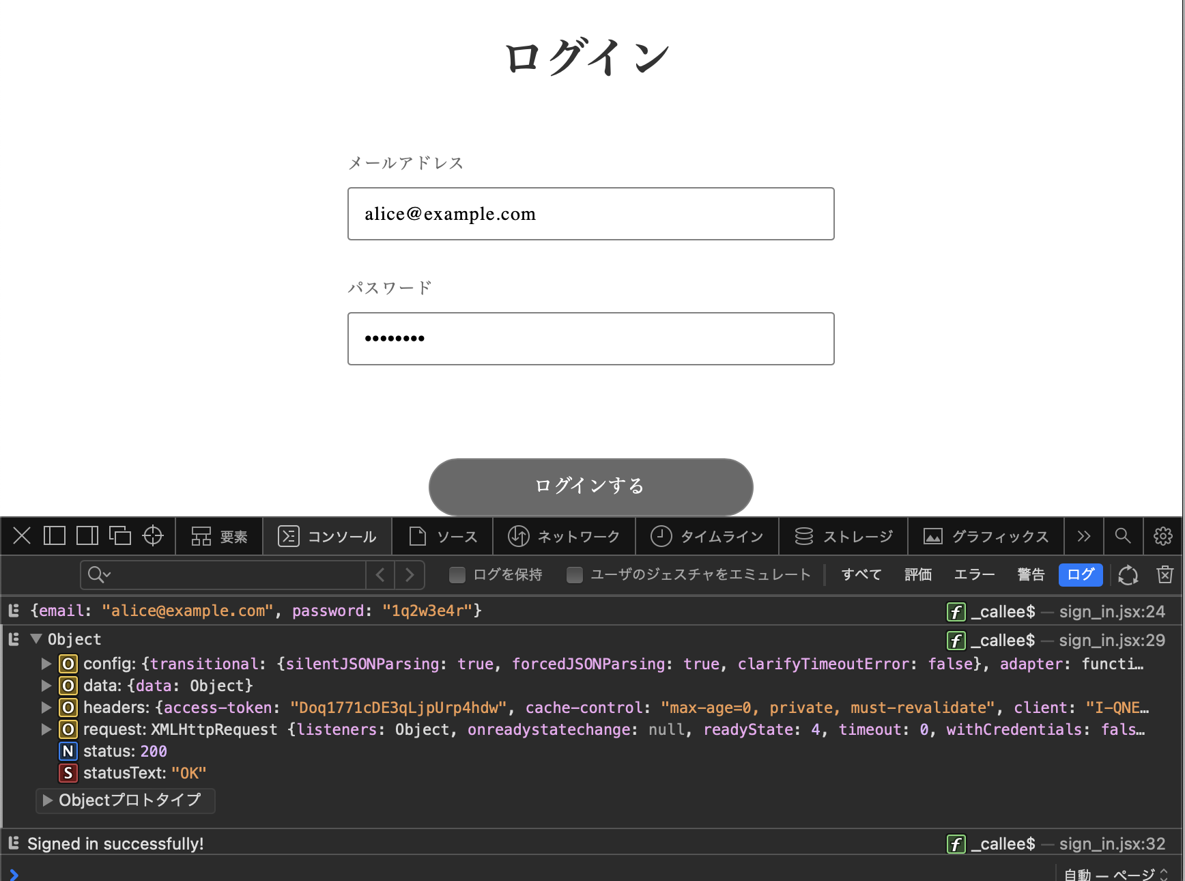Select ログ filter toggle
1185x881 pixels.
point(1080,575)
